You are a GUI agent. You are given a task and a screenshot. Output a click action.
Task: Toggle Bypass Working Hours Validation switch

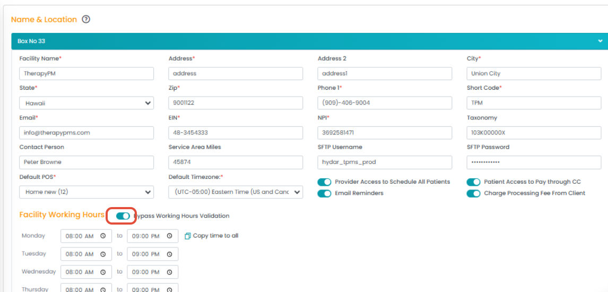pos(123,216)
